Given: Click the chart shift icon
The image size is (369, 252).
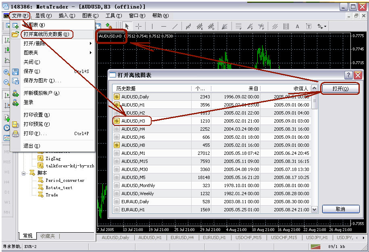Looking at the screenshot, I should (7, 105).
